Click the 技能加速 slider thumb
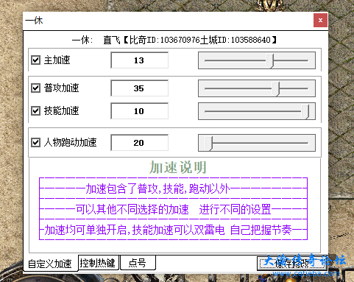The image size is (354, 282). point(305,112)
